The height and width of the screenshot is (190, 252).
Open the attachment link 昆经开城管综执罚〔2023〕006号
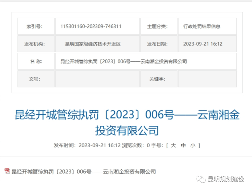[83, 172]
